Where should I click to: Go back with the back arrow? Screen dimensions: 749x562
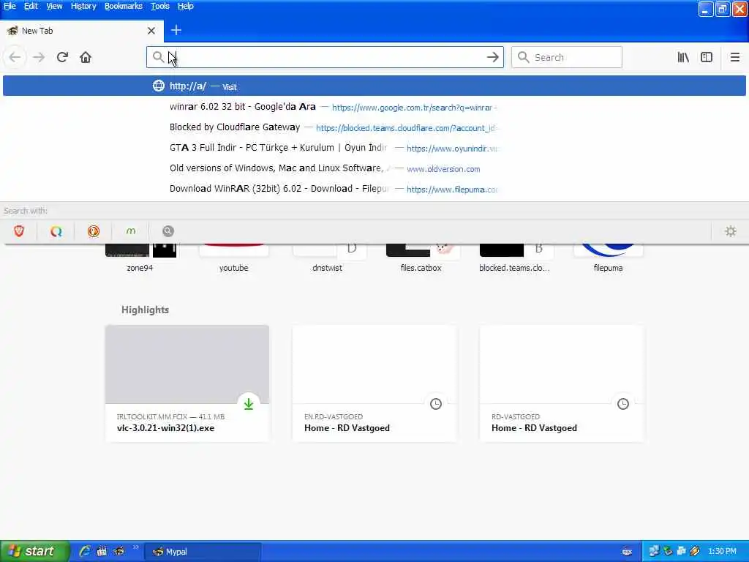pos(15,57)
